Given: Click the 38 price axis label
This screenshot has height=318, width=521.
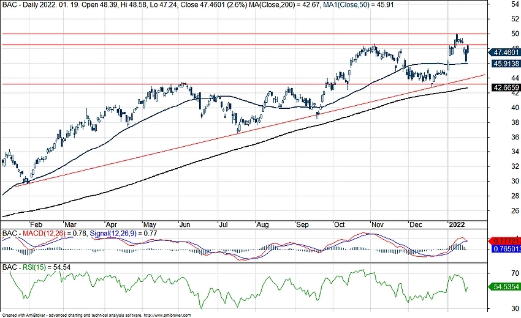Looking at the screenshot, I should [x=515, y=122].
